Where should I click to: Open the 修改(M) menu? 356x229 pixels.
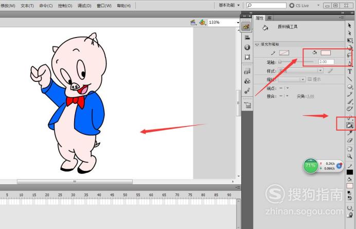coord(8,6)
